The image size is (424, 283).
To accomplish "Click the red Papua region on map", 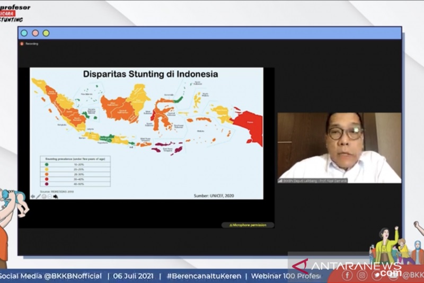I will 249,127.
